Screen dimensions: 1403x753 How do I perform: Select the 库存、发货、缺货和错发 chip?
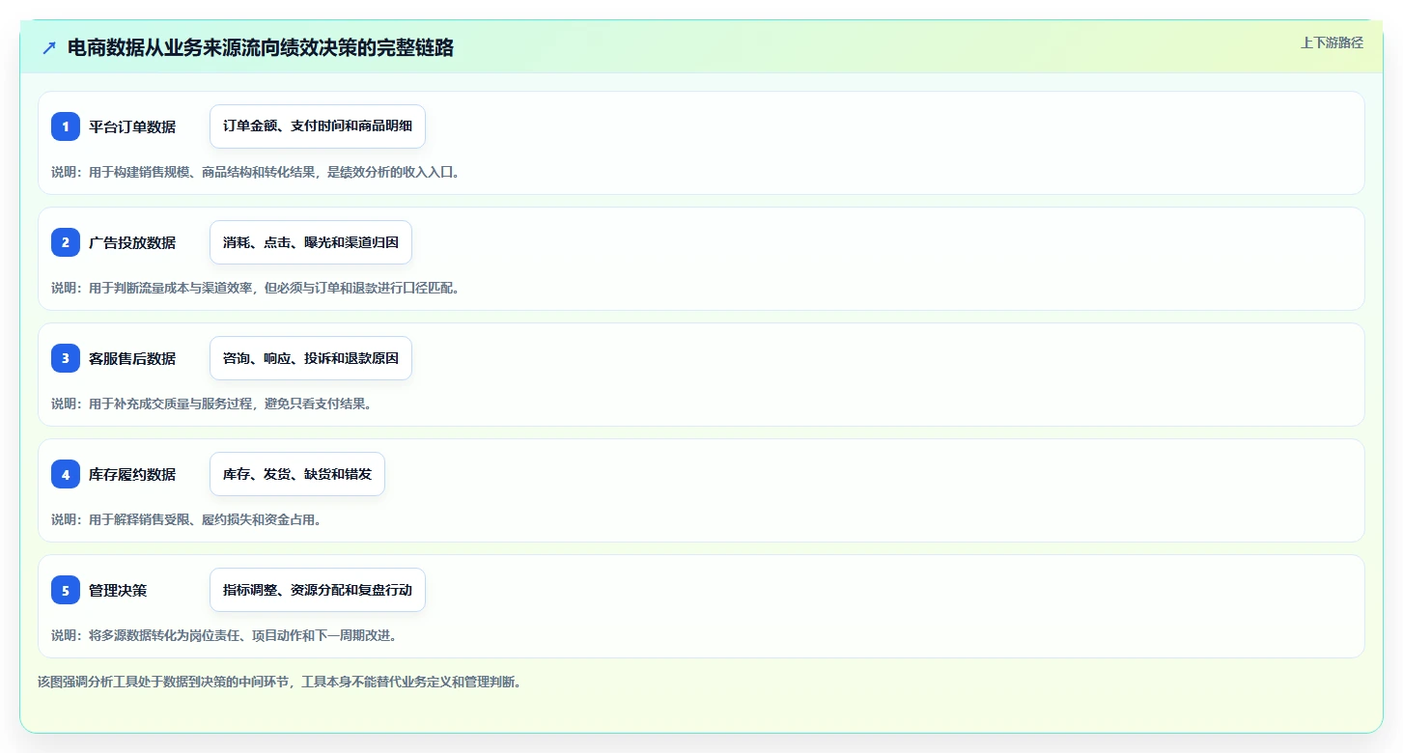297,474
